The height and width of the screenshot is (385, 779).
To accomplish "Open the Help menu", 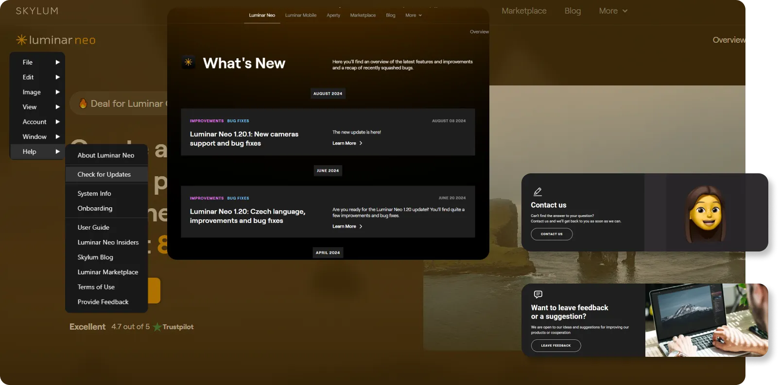I will coord(37,151).
